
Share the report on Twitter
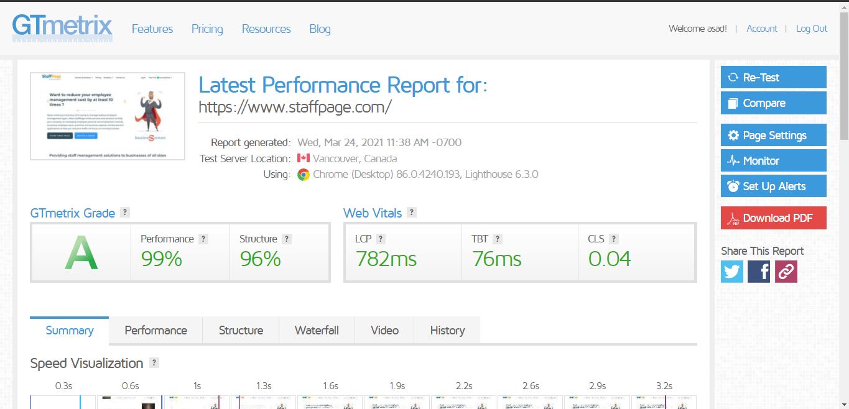pyautogui.click(x=731, y=272)
